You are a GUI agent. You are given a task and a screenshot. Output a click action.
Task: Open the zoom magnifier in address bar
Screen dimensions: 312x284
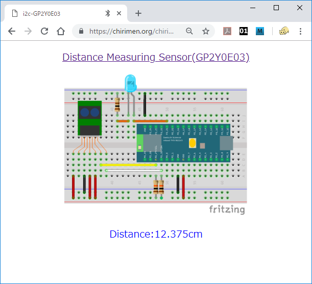click(189, 31)
